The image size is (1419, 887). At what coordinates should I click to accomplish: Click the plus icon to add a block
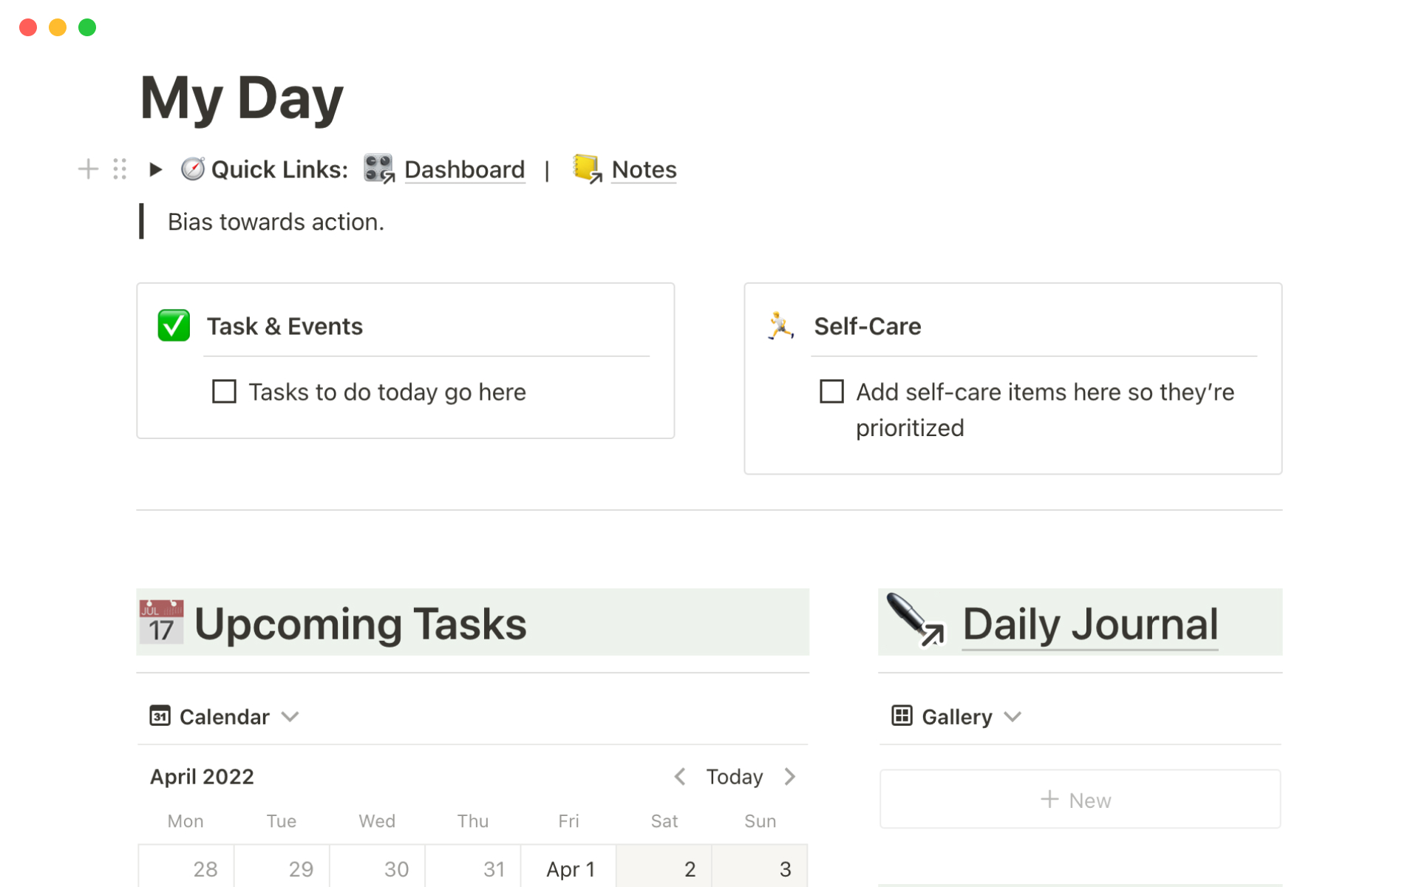click(x=88, y=169)
